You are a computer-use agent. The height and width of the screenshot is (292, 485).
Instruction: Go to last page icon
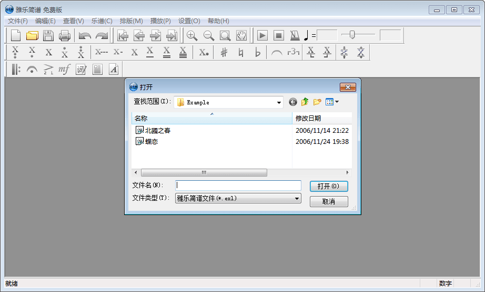pos(171,36)
